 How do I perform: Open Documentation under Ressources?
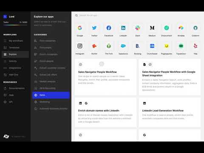click(x=15, y=88)
